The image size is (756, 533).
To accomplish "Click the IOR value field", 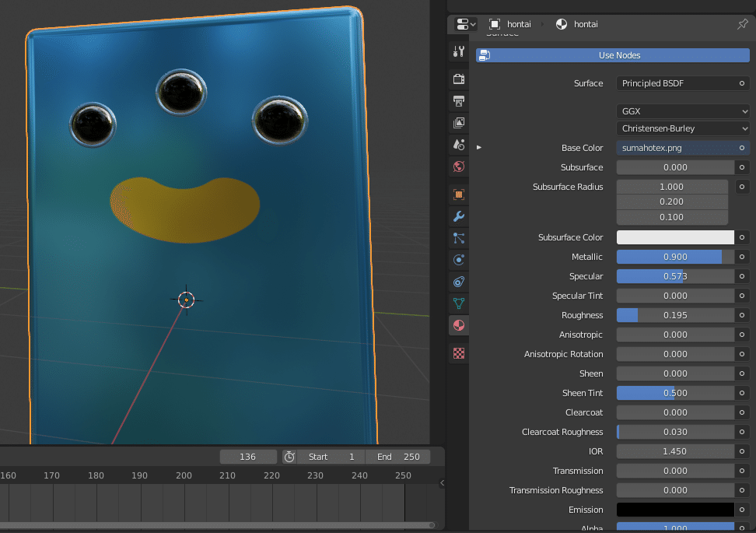I will (675, 451).
